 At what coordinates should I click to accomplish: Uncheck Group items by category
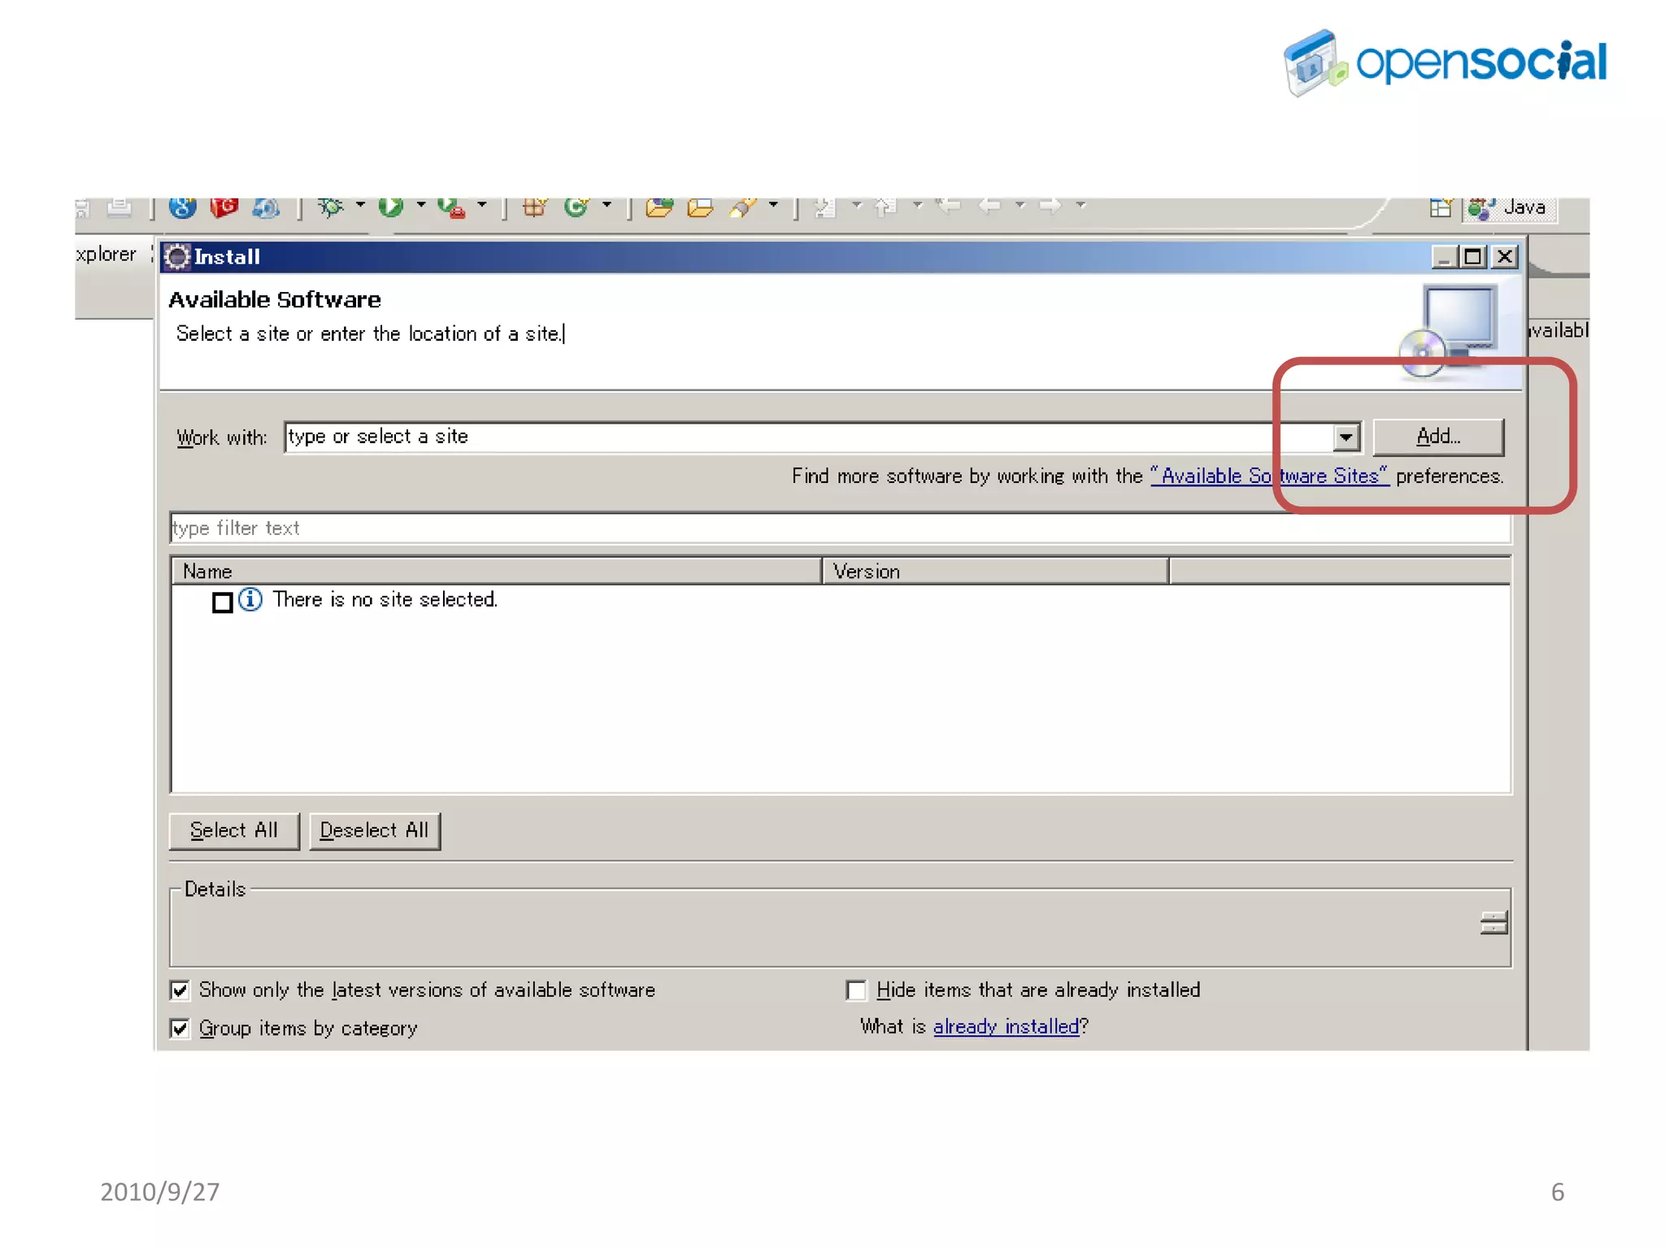click(180, 1028)
